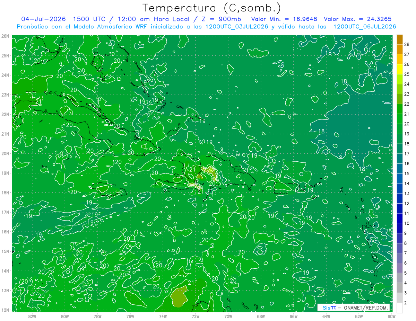Viewport: 416px width, 321px height.
Task: Click the '64W' longitude axis label
Action: [326, 316]
